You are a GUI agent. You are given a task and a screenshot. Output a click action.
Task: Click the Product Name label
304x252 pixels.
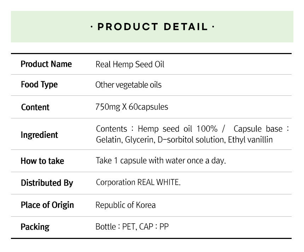pos(46,64)
